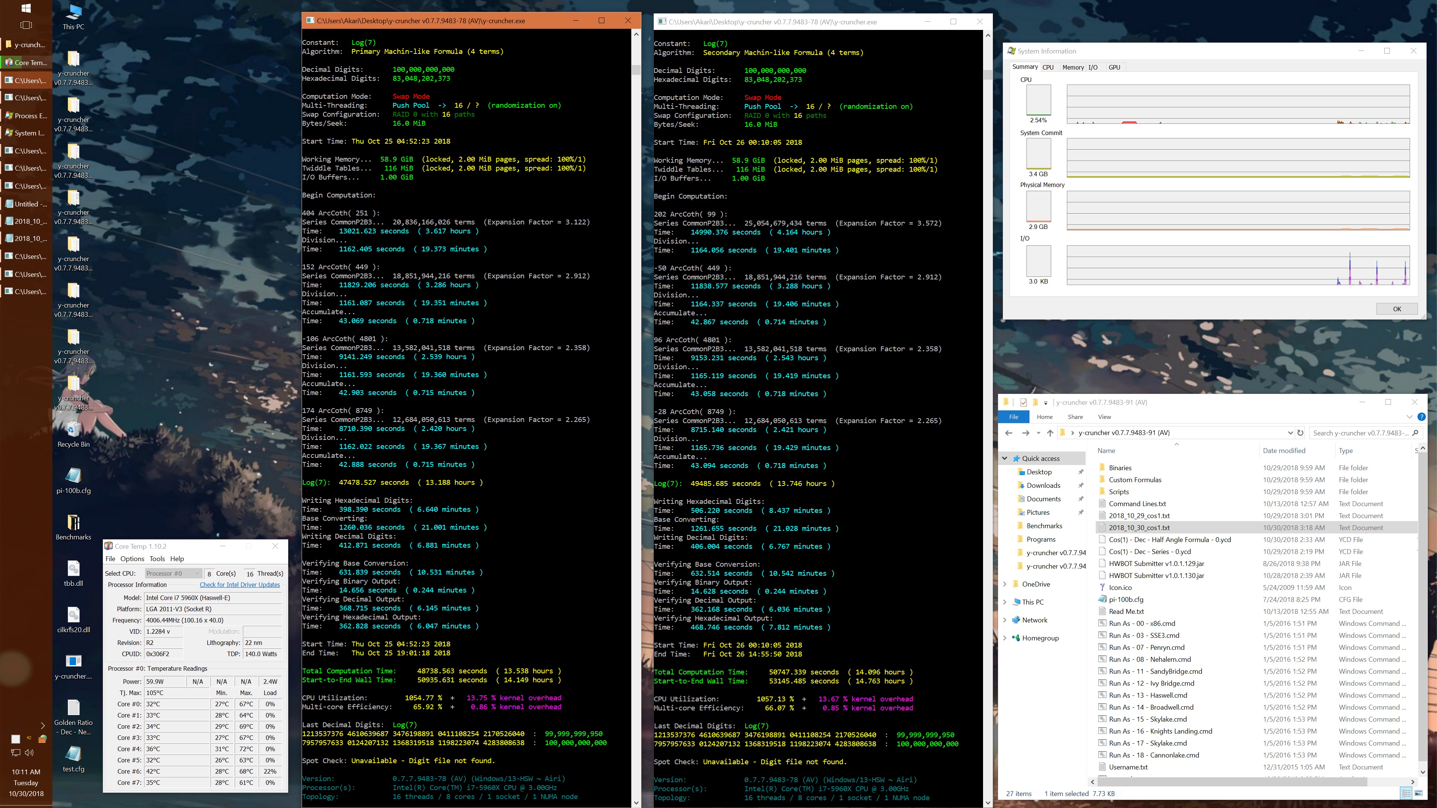Click the Explorer back arrow

pos(1009,433)
